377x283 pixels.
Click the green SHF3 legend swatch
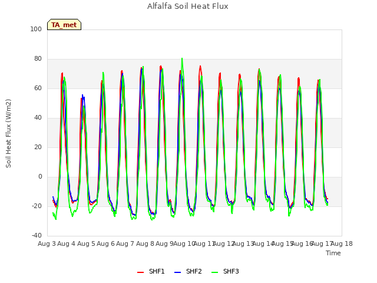[214, 272]
